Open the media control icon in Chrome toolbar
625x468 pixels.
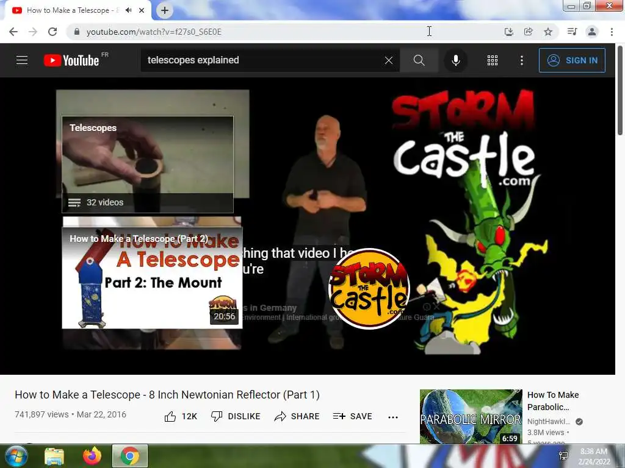(572, 32)
